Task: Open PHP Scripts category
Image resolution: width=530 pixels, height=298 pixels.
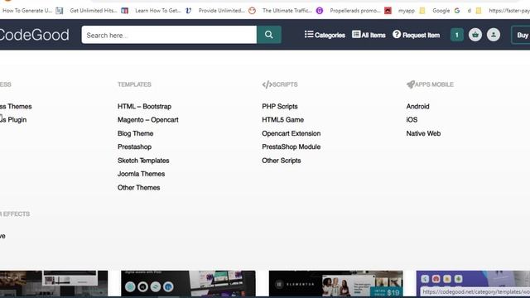Action: (280, 107)
